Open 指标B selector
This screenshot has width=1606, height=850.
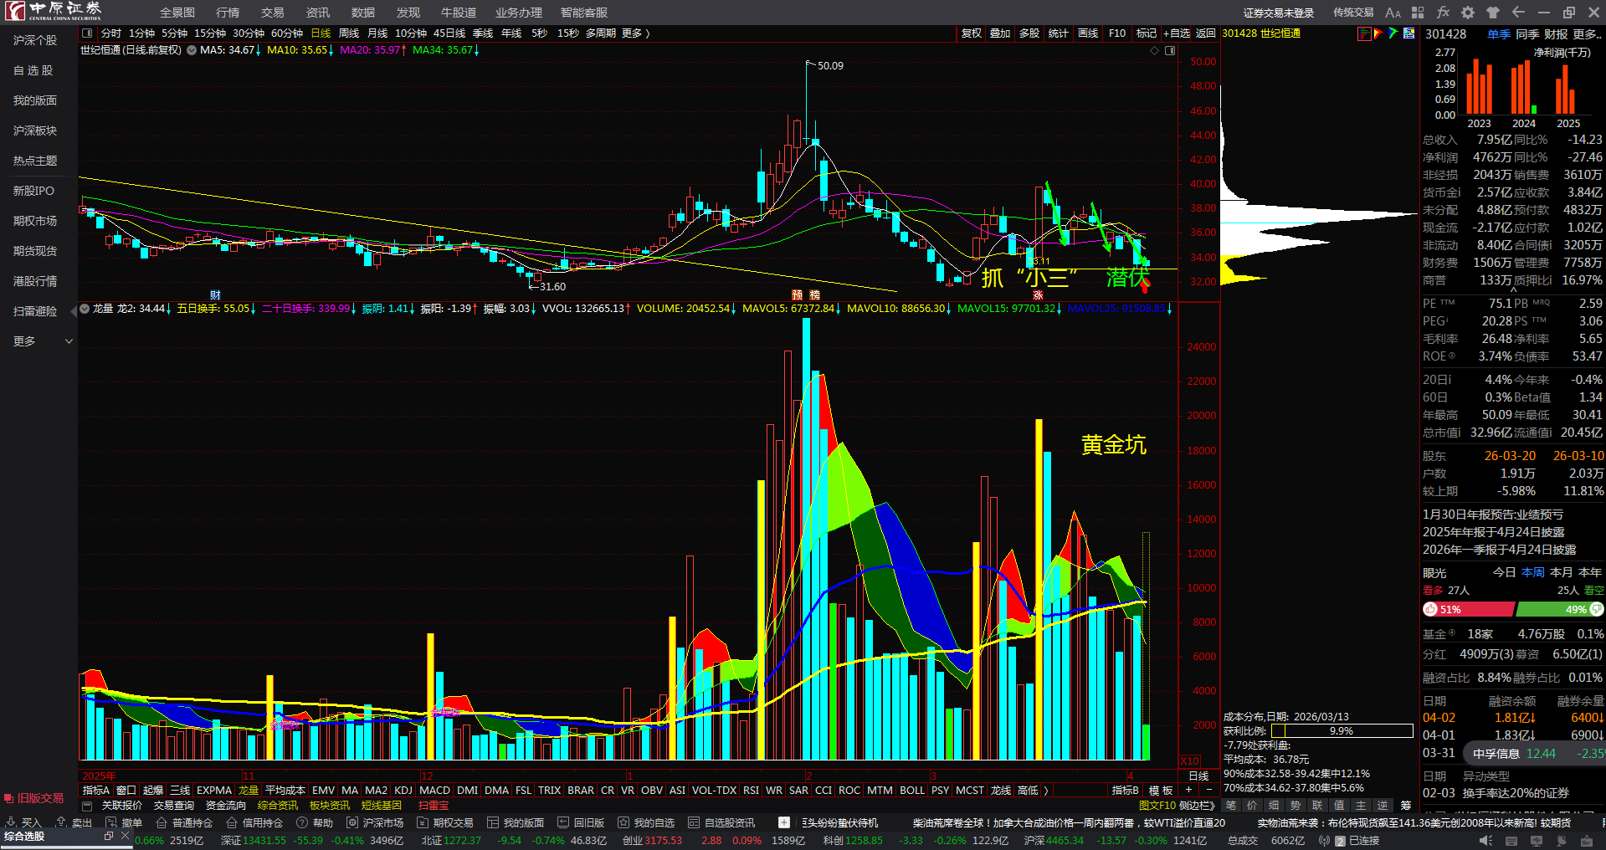[1126, 791]
